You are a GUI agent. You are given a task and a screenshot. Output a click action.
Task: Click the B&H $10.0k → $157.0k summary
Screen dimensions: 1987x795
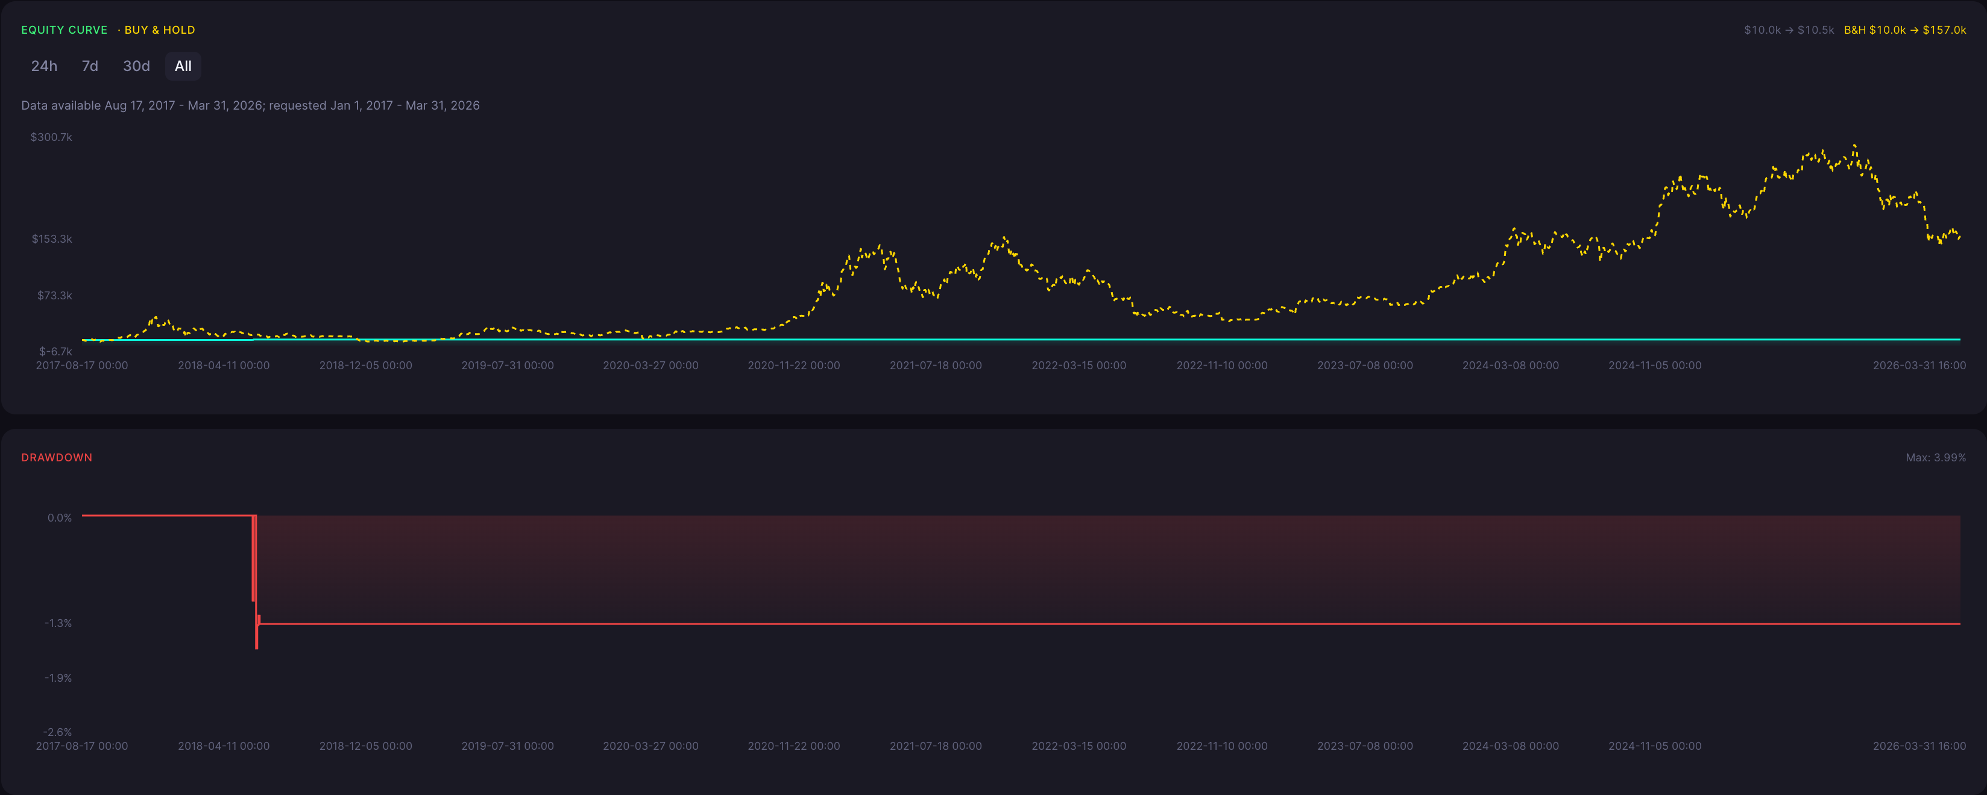[1904, 30]
